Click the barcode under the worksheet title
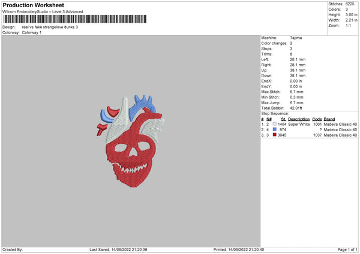Screen dimensions: 360x254 pos(75,19)
